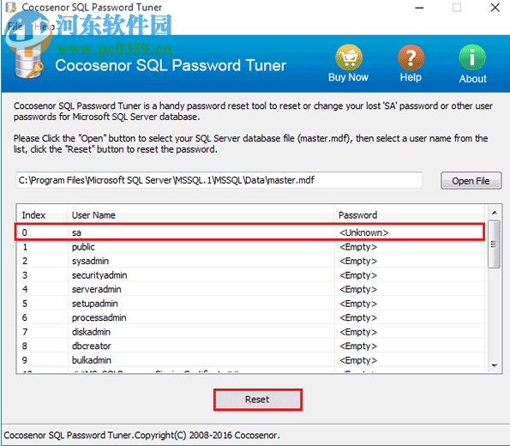510x446 pixels.
Task: Select the public user row
Action: (250, 247)
